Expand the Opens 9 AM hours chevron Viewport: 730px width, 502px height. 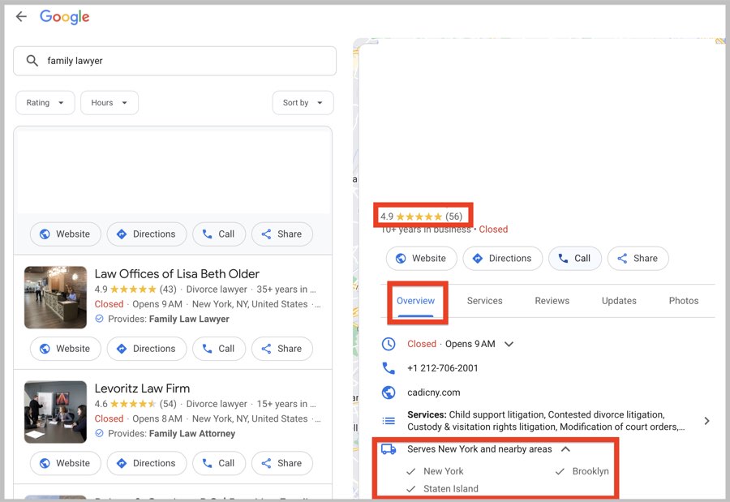coord(509,344)
